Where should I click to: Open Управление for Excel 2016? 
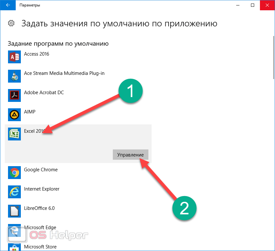pos(130,155)
